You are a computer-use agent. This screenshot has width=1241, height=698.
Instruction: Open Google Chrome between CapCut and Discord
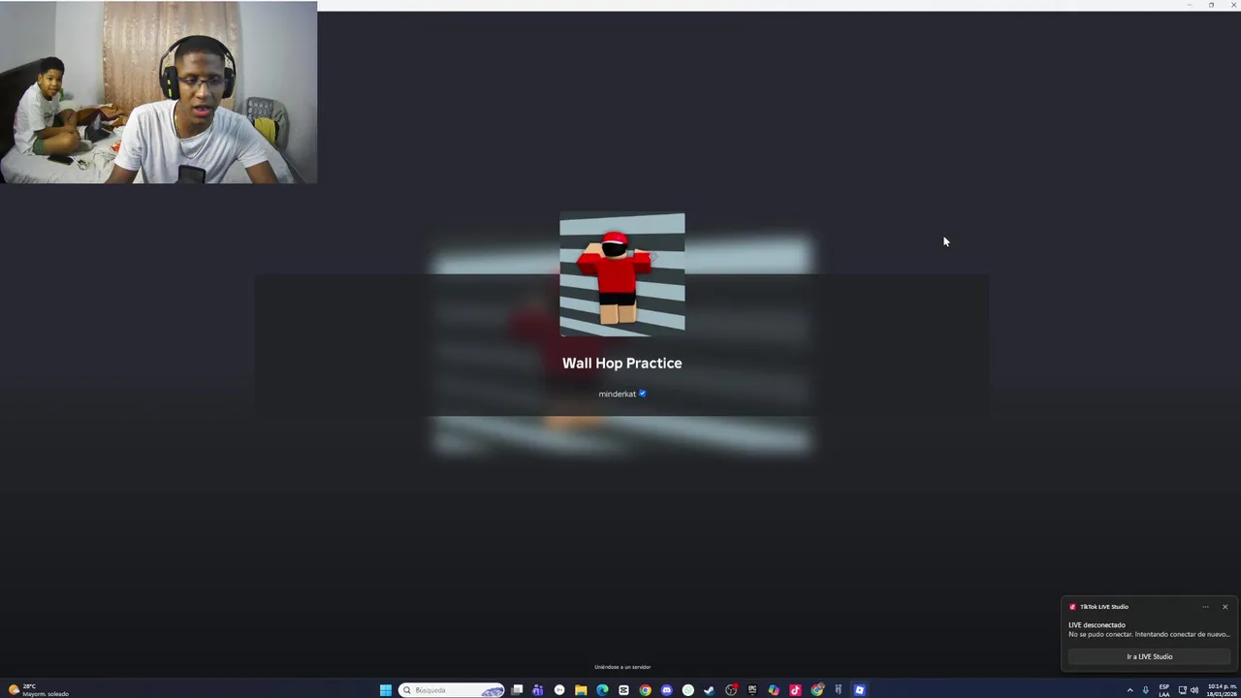(x=645, y=690)
